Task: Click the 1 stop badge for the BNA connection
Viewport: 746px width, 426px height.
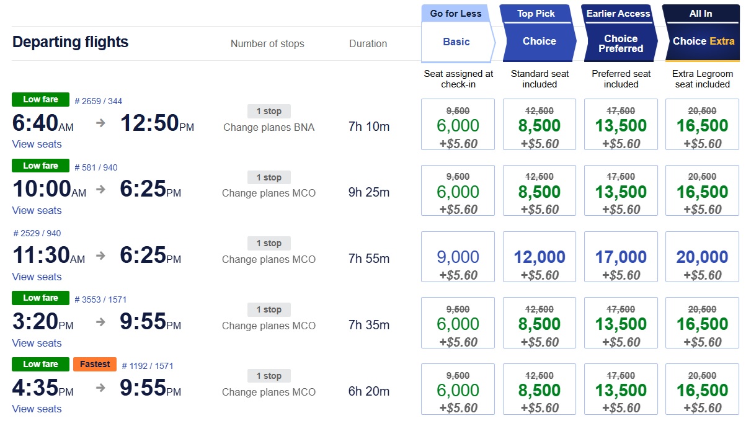Action: [269, 111]
